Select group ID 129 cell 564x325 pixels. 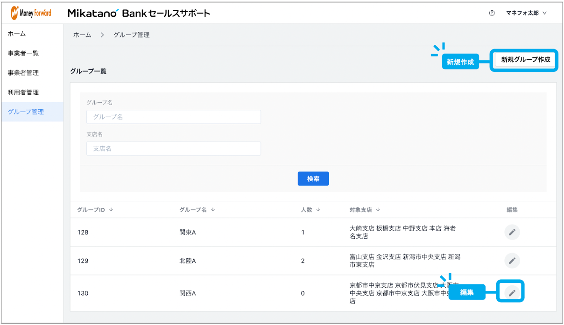pyautogui.click(x=83, y=261)
